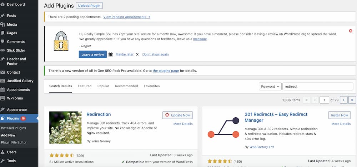
Task: Go to next results page arrow
Action: click(343, 100)
